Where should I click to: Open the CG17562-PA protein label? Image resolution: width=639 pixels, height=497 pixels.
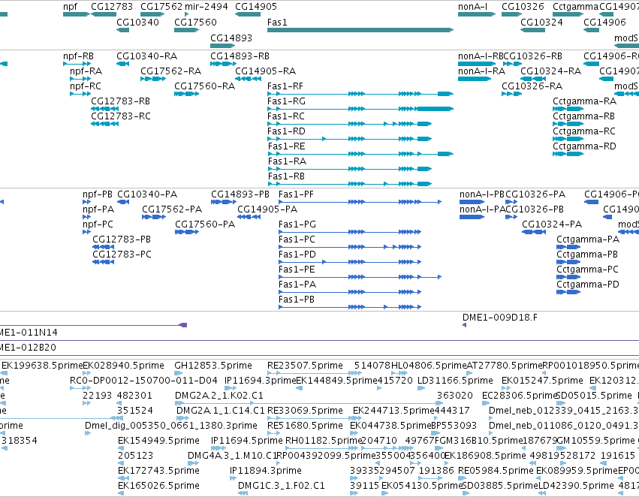(171, 209)
